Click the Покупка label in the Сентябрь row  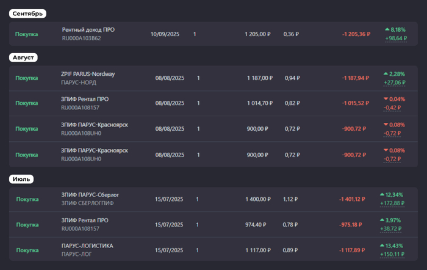coord(26,34)
